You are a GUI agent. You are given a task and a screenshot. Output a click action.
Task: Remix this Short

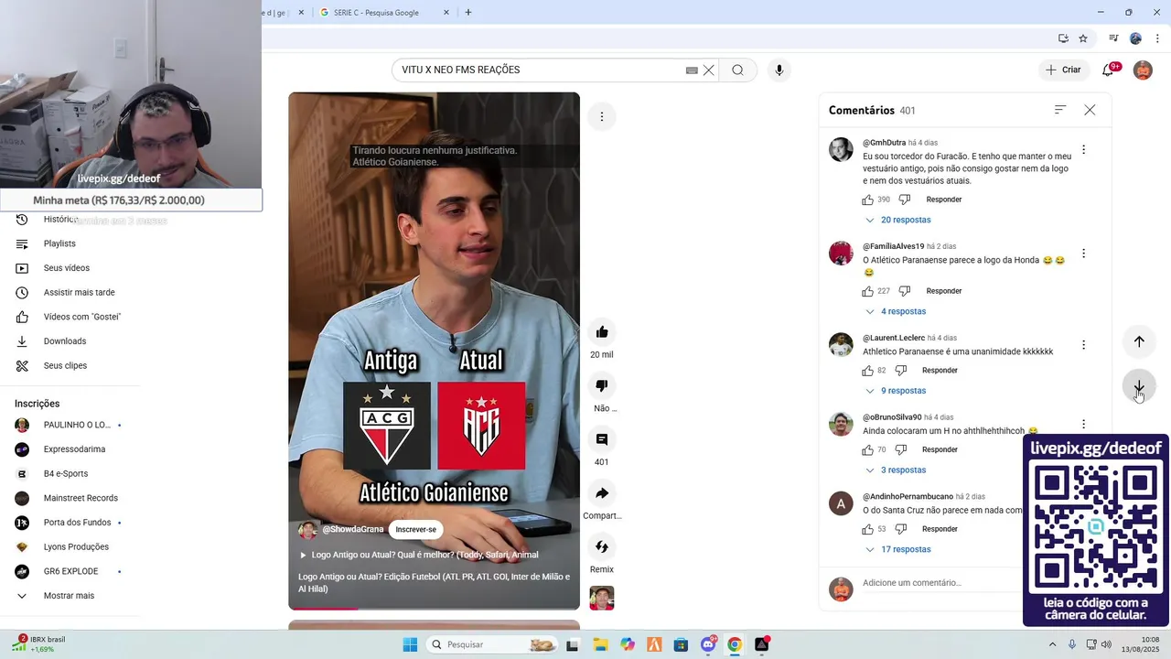pyautogui.click(x=602, y=547)
